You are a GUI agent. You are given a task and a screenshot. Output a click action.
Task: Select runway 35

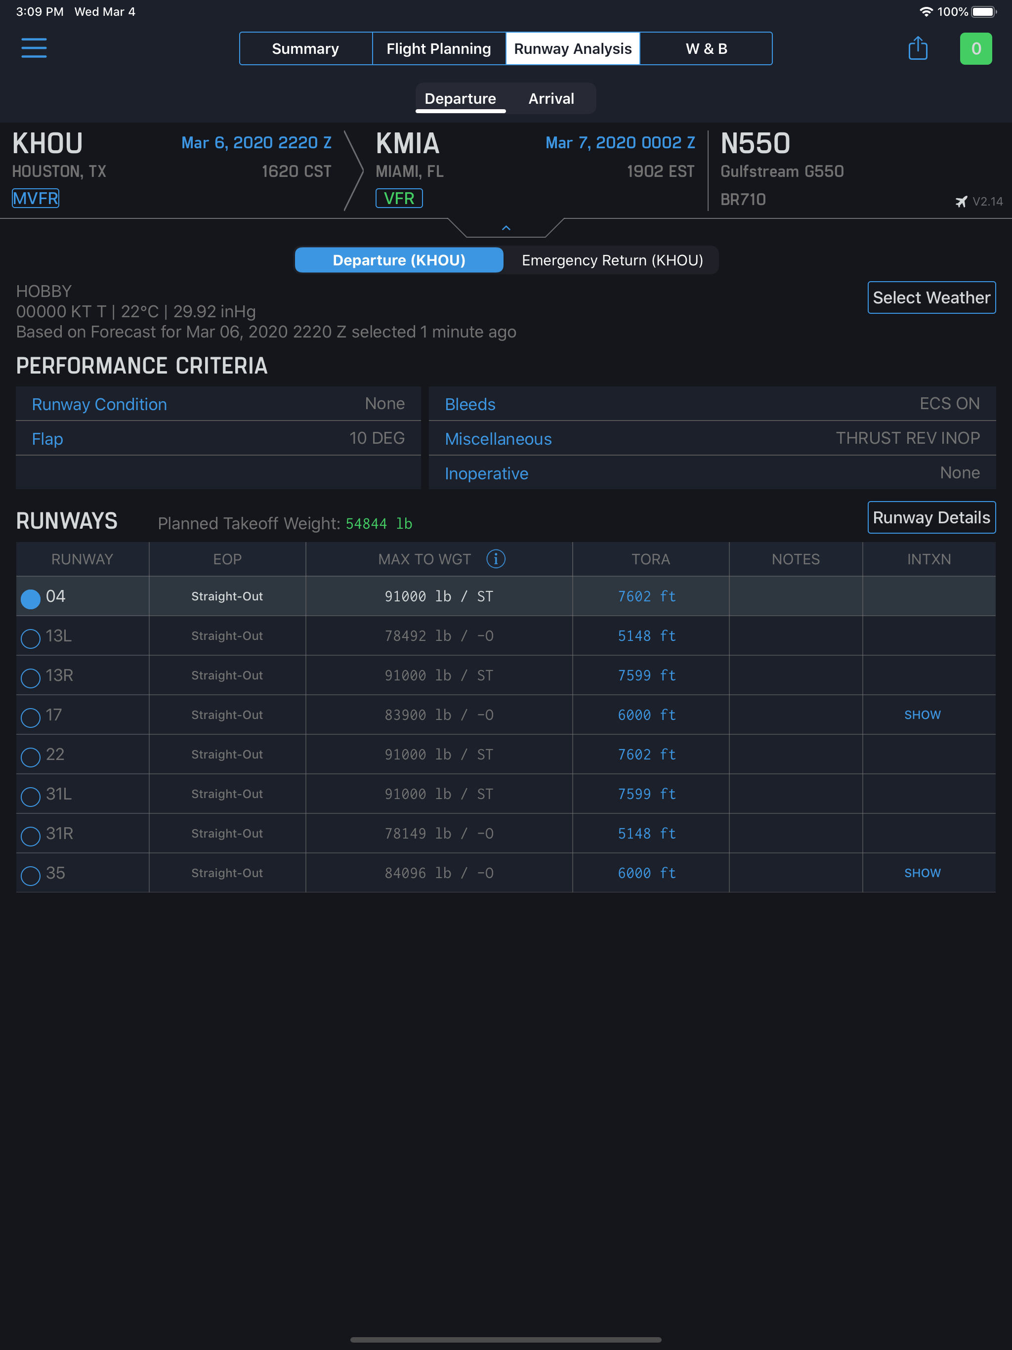click(x=31, y=875)
